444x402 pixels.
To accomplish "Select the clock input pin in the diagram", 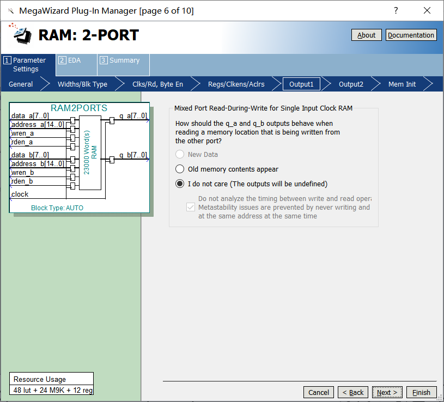I will (x=19, y=194).
